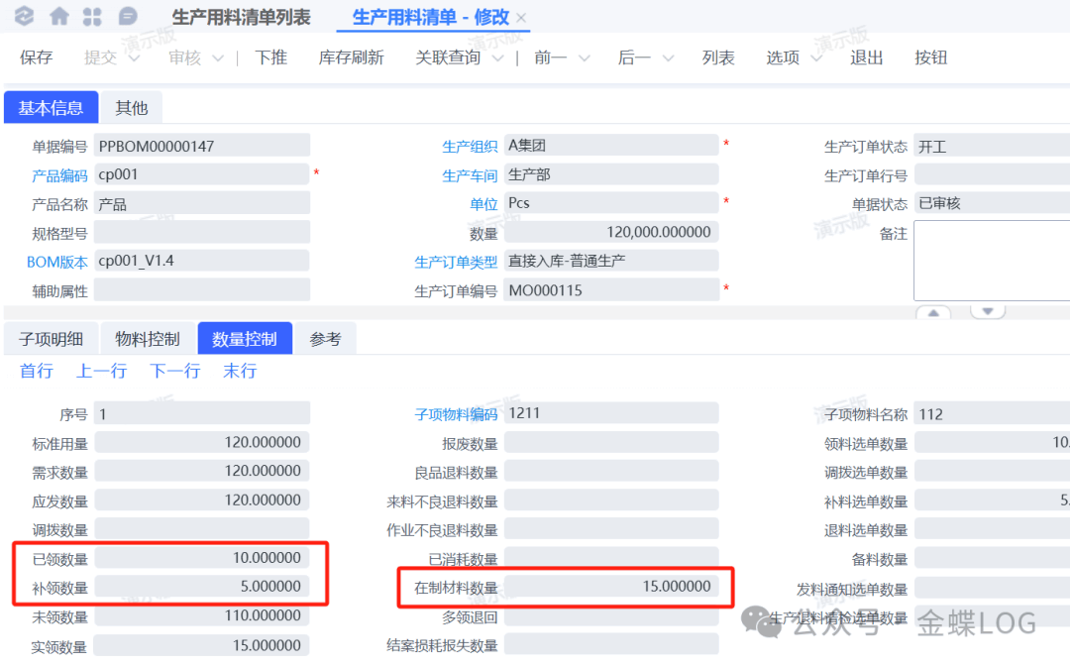Expand header panel with down-arrow handle
Viewport: 1070px width, 666px height.
[987, 312]
